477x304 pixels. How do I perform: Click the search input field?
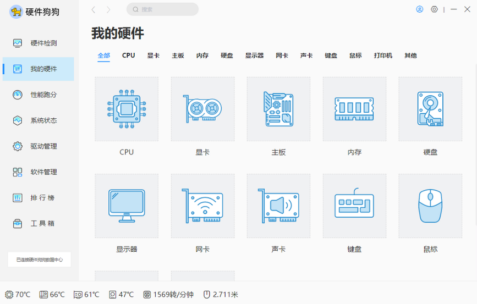pyautogui.click(x=162, y=9)
